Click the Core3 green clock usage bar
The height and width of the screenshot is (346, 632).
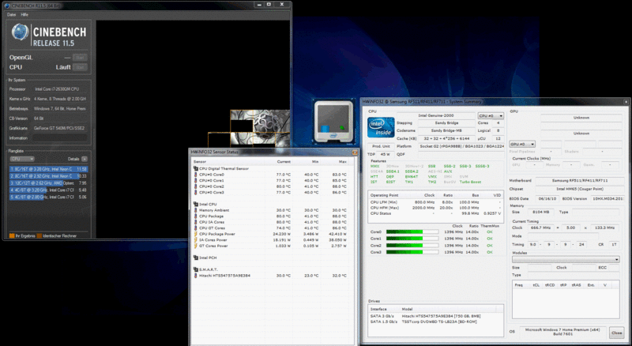(412, 252)
